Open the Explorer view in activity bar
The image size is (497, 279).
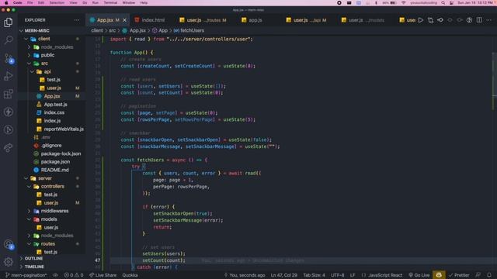click(9, 22)
